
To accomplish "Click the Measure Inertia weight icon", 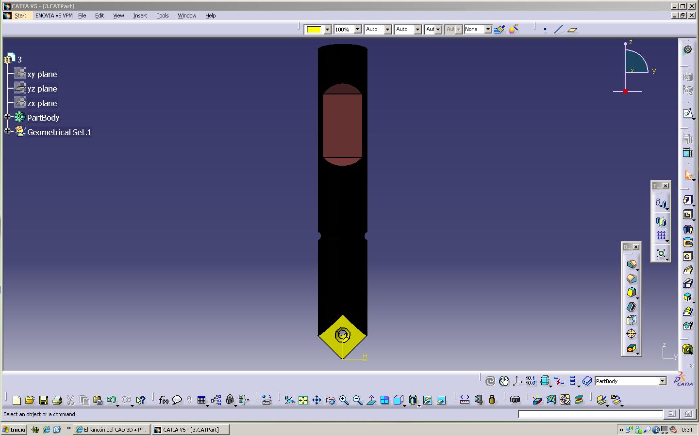I will click(x=492, y=400).
